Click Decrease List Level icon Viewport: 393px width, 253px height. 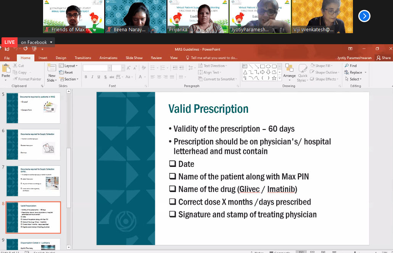tap(175, 68)
